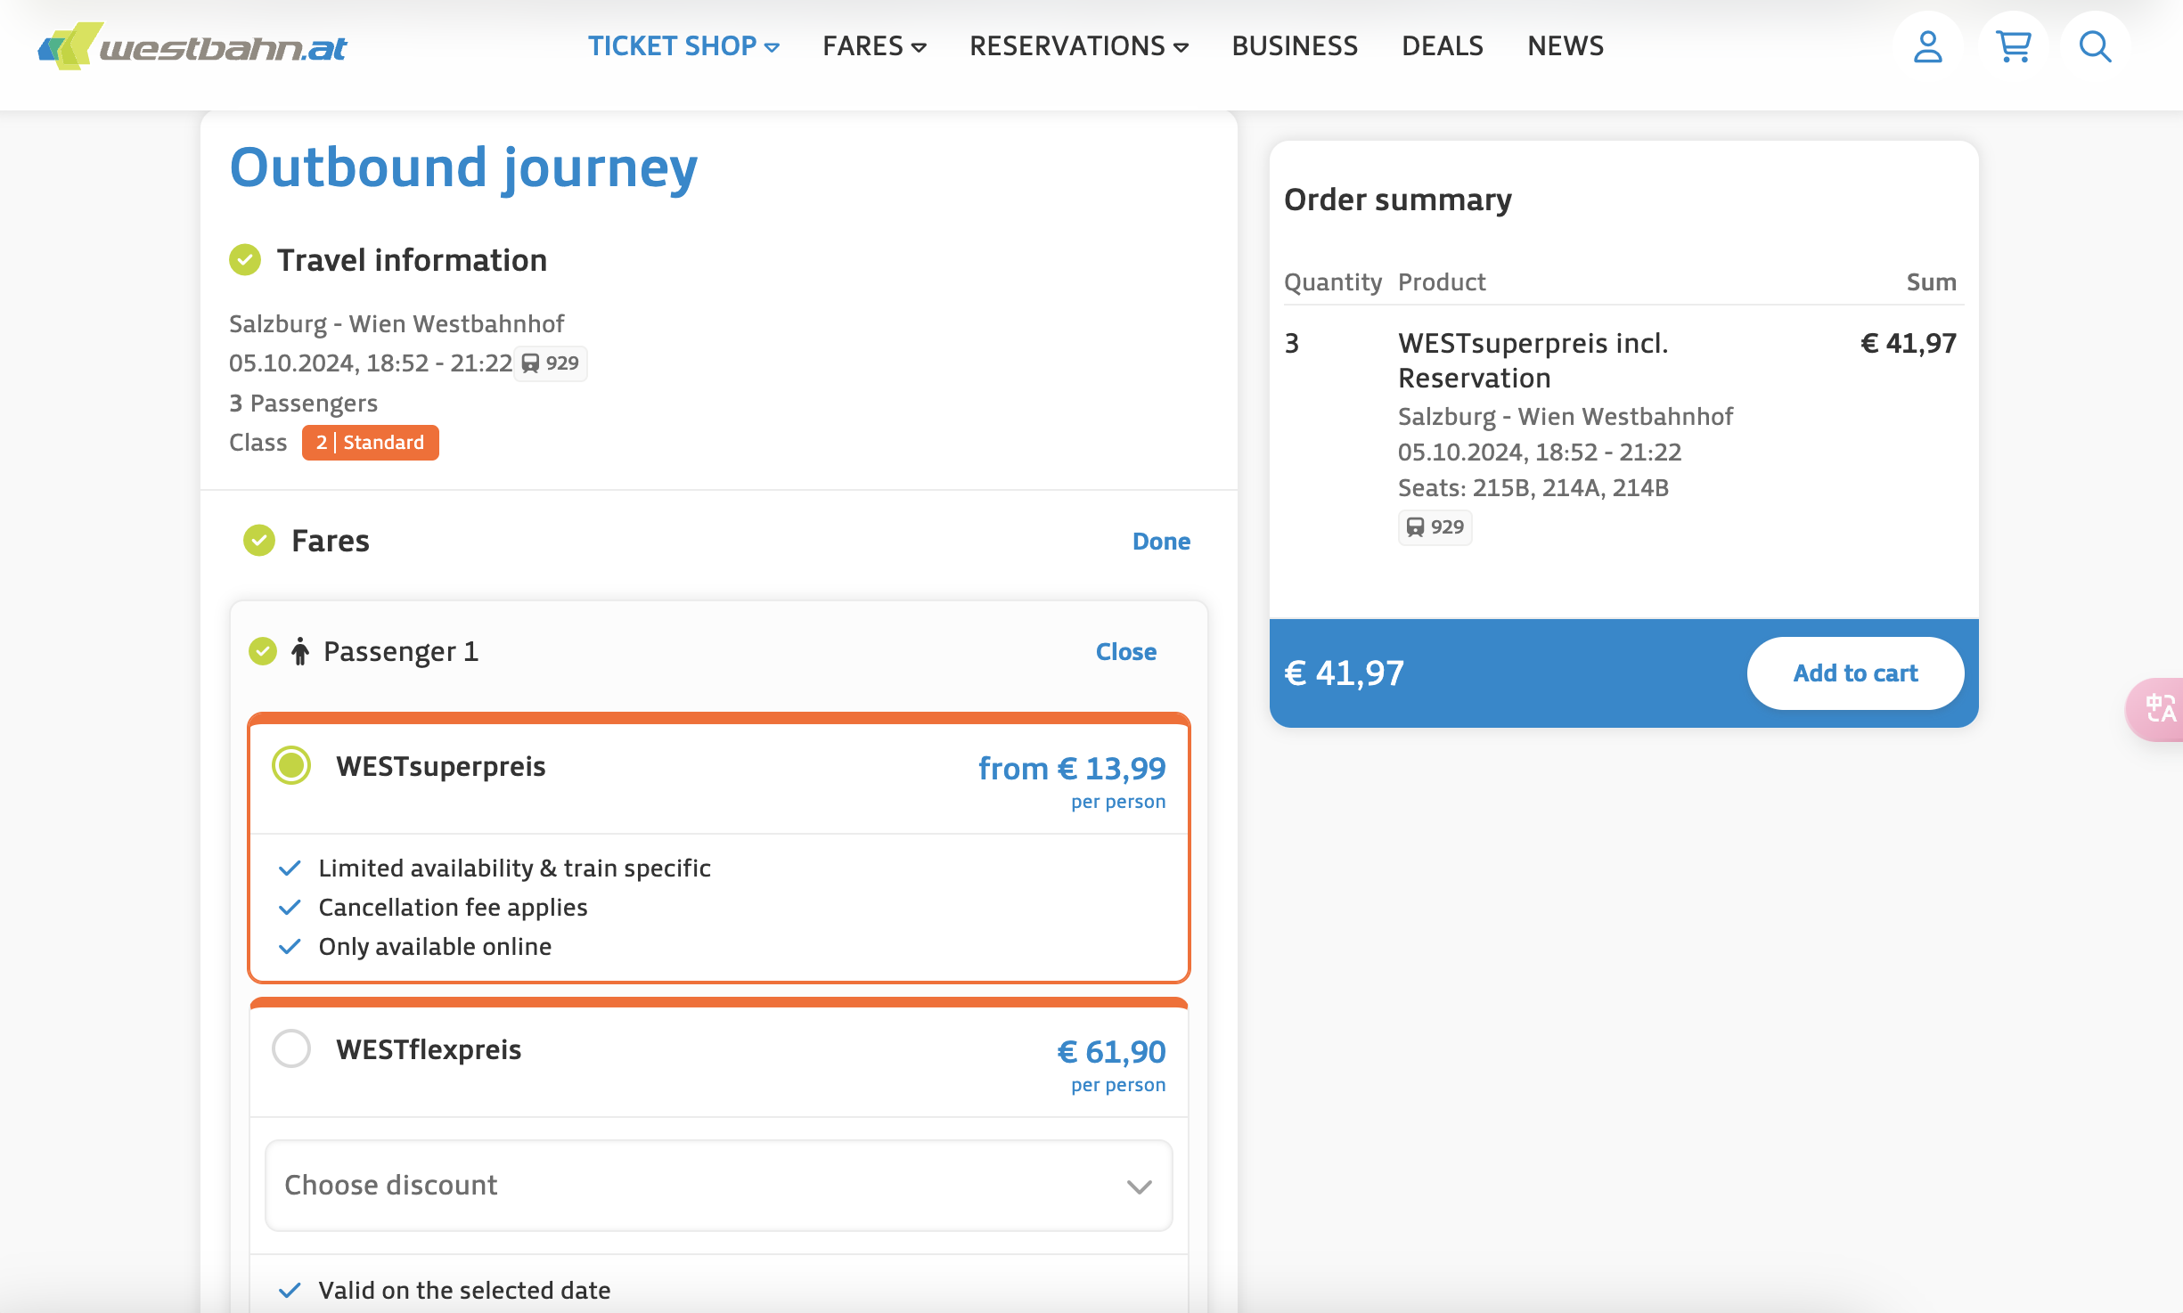Click the westbahn.at logo

coord(192,45)
